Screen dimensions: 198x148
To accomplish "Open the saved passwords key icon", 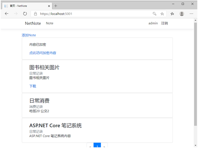I will click(154, 13).
